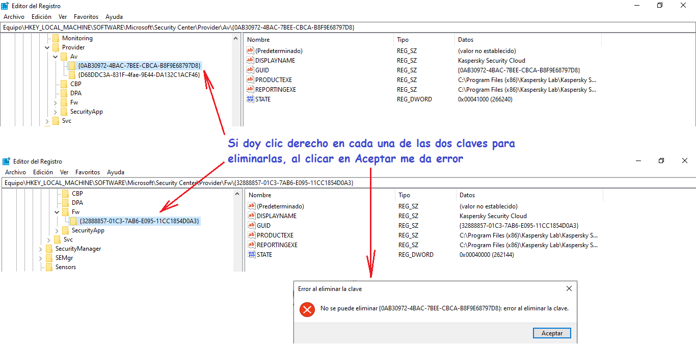Select key {32888857-01C3-7AB6-E095-11CC1854D0A3} in bottom tree
696x344 pixels.
(x=140, y=221)
